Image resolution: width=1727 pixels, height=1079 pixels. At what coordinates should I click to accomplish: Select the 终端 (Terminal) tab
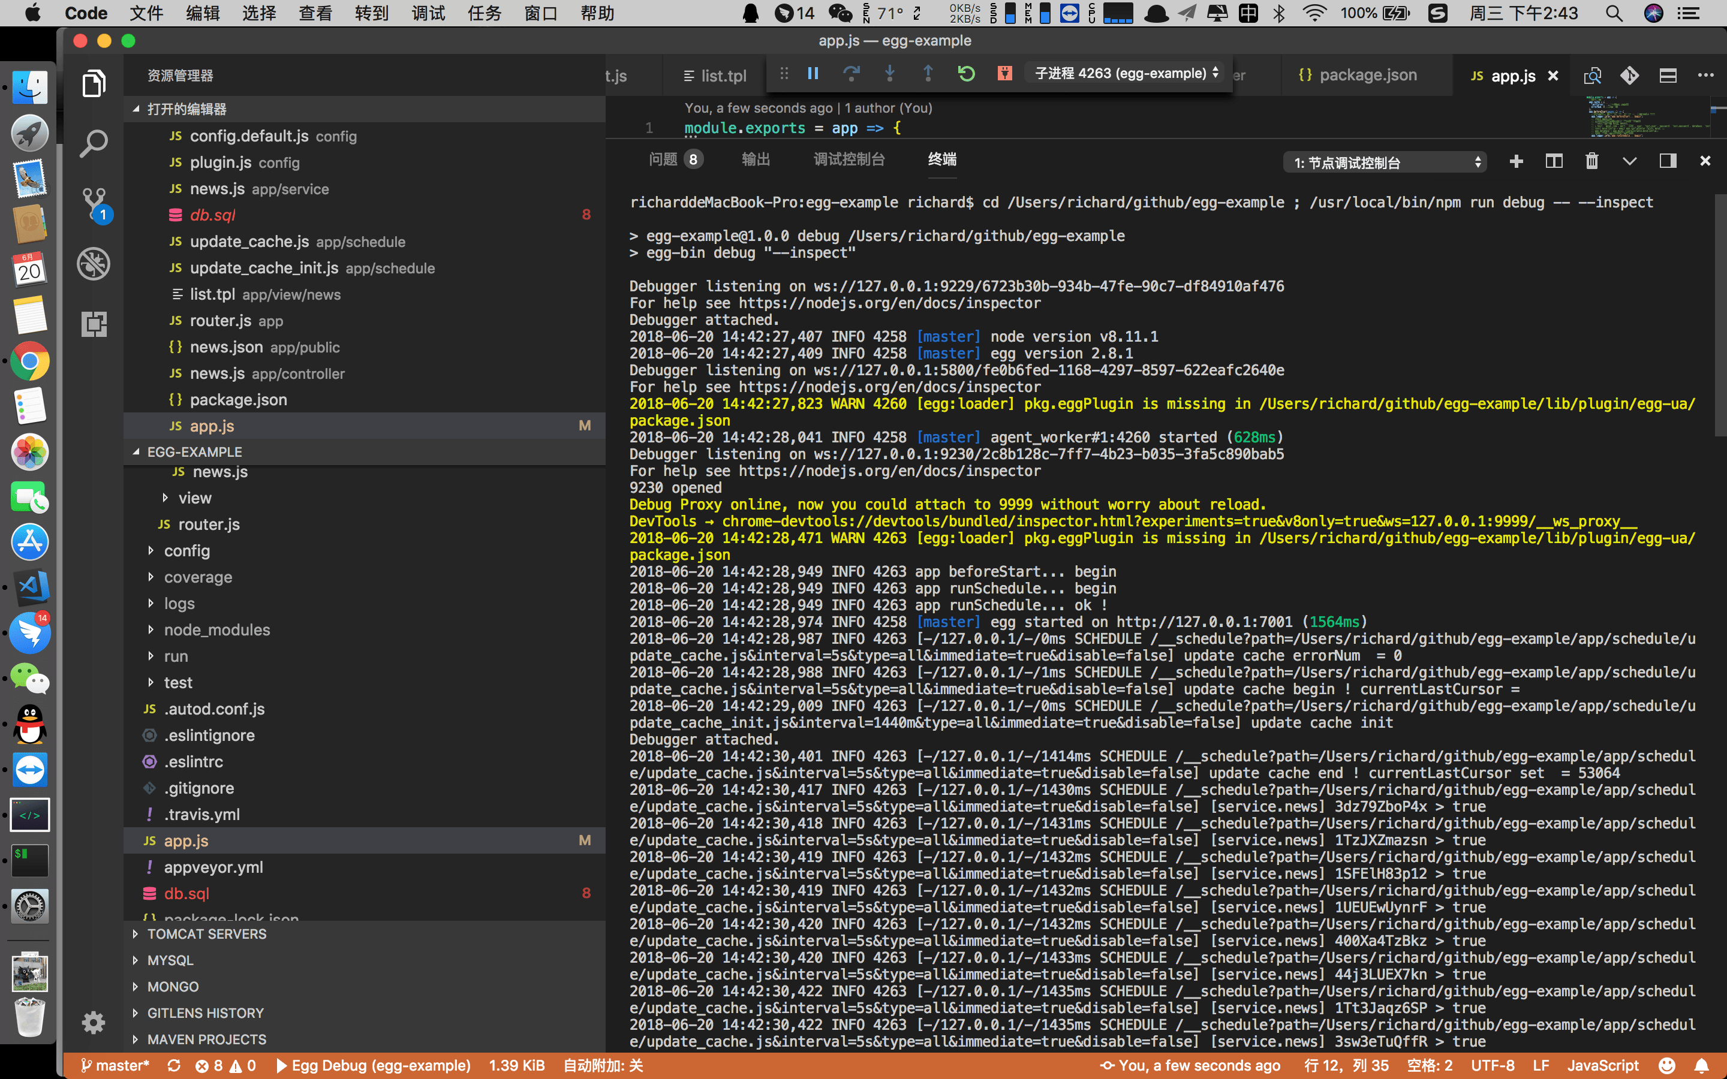point(940,159)
